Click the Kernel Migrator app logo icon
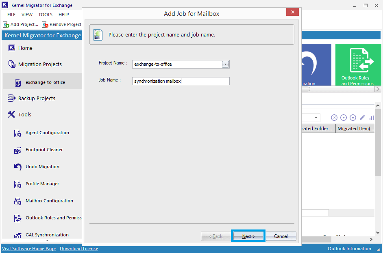 point(5,5)
